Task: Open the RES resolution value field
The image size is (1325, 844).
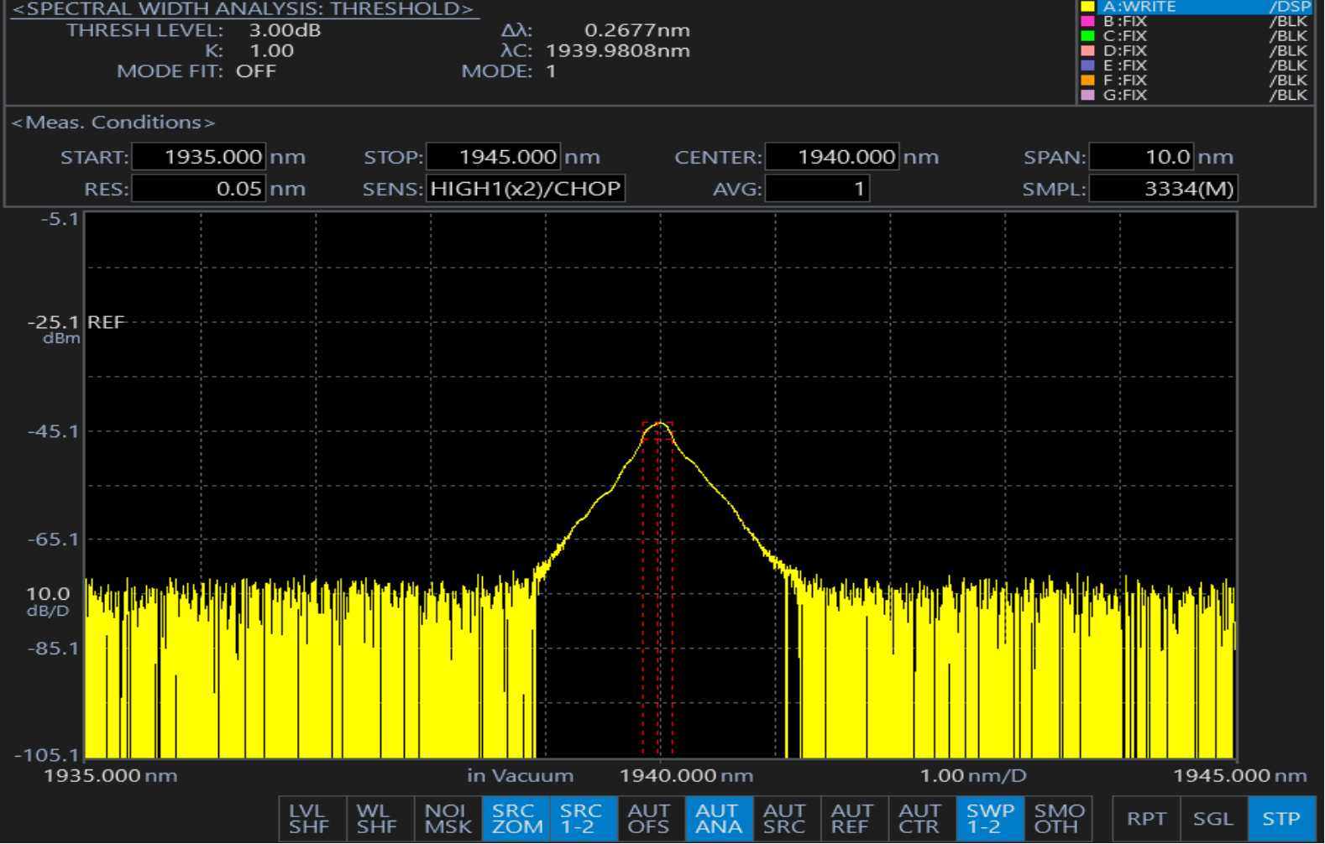Action: click(199, 189)
